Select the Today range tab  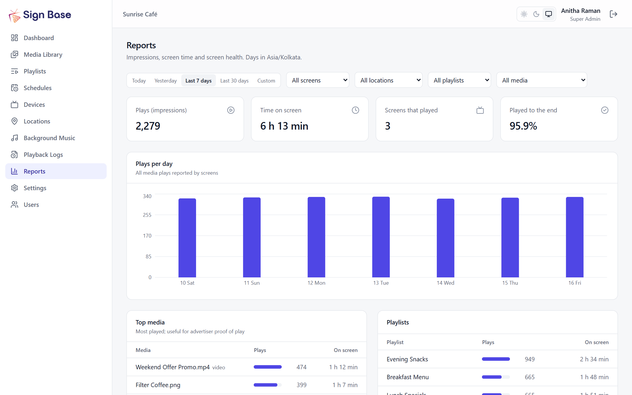pyautogui.click(x=139, y=80)
